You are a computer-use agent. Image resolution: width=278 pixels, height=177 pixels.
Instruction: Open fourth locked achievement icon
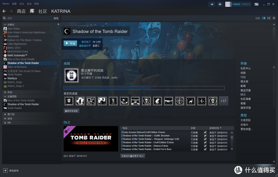pos(102,101)
